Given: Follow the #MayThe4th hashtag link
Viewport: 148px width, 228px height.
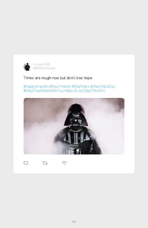Looking at the screenshot, I should [x=60, y=87].
